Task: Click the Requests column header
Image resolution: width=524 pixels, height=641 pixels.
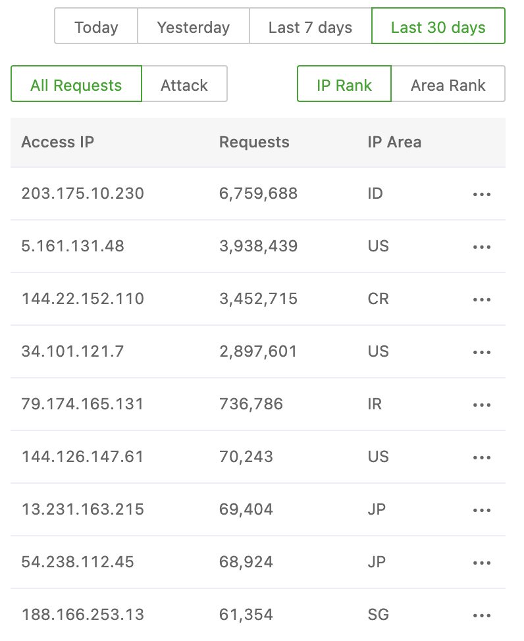Action: (x=254, y=142)
